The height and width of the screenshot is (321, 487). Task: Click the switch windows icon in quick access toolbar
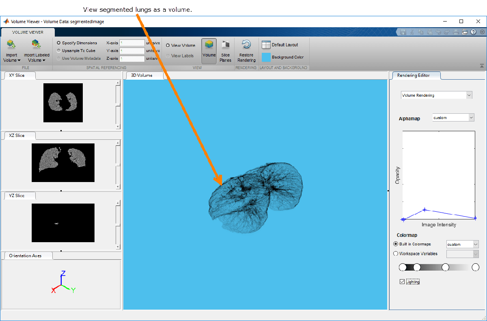click(x=465, y=32)
